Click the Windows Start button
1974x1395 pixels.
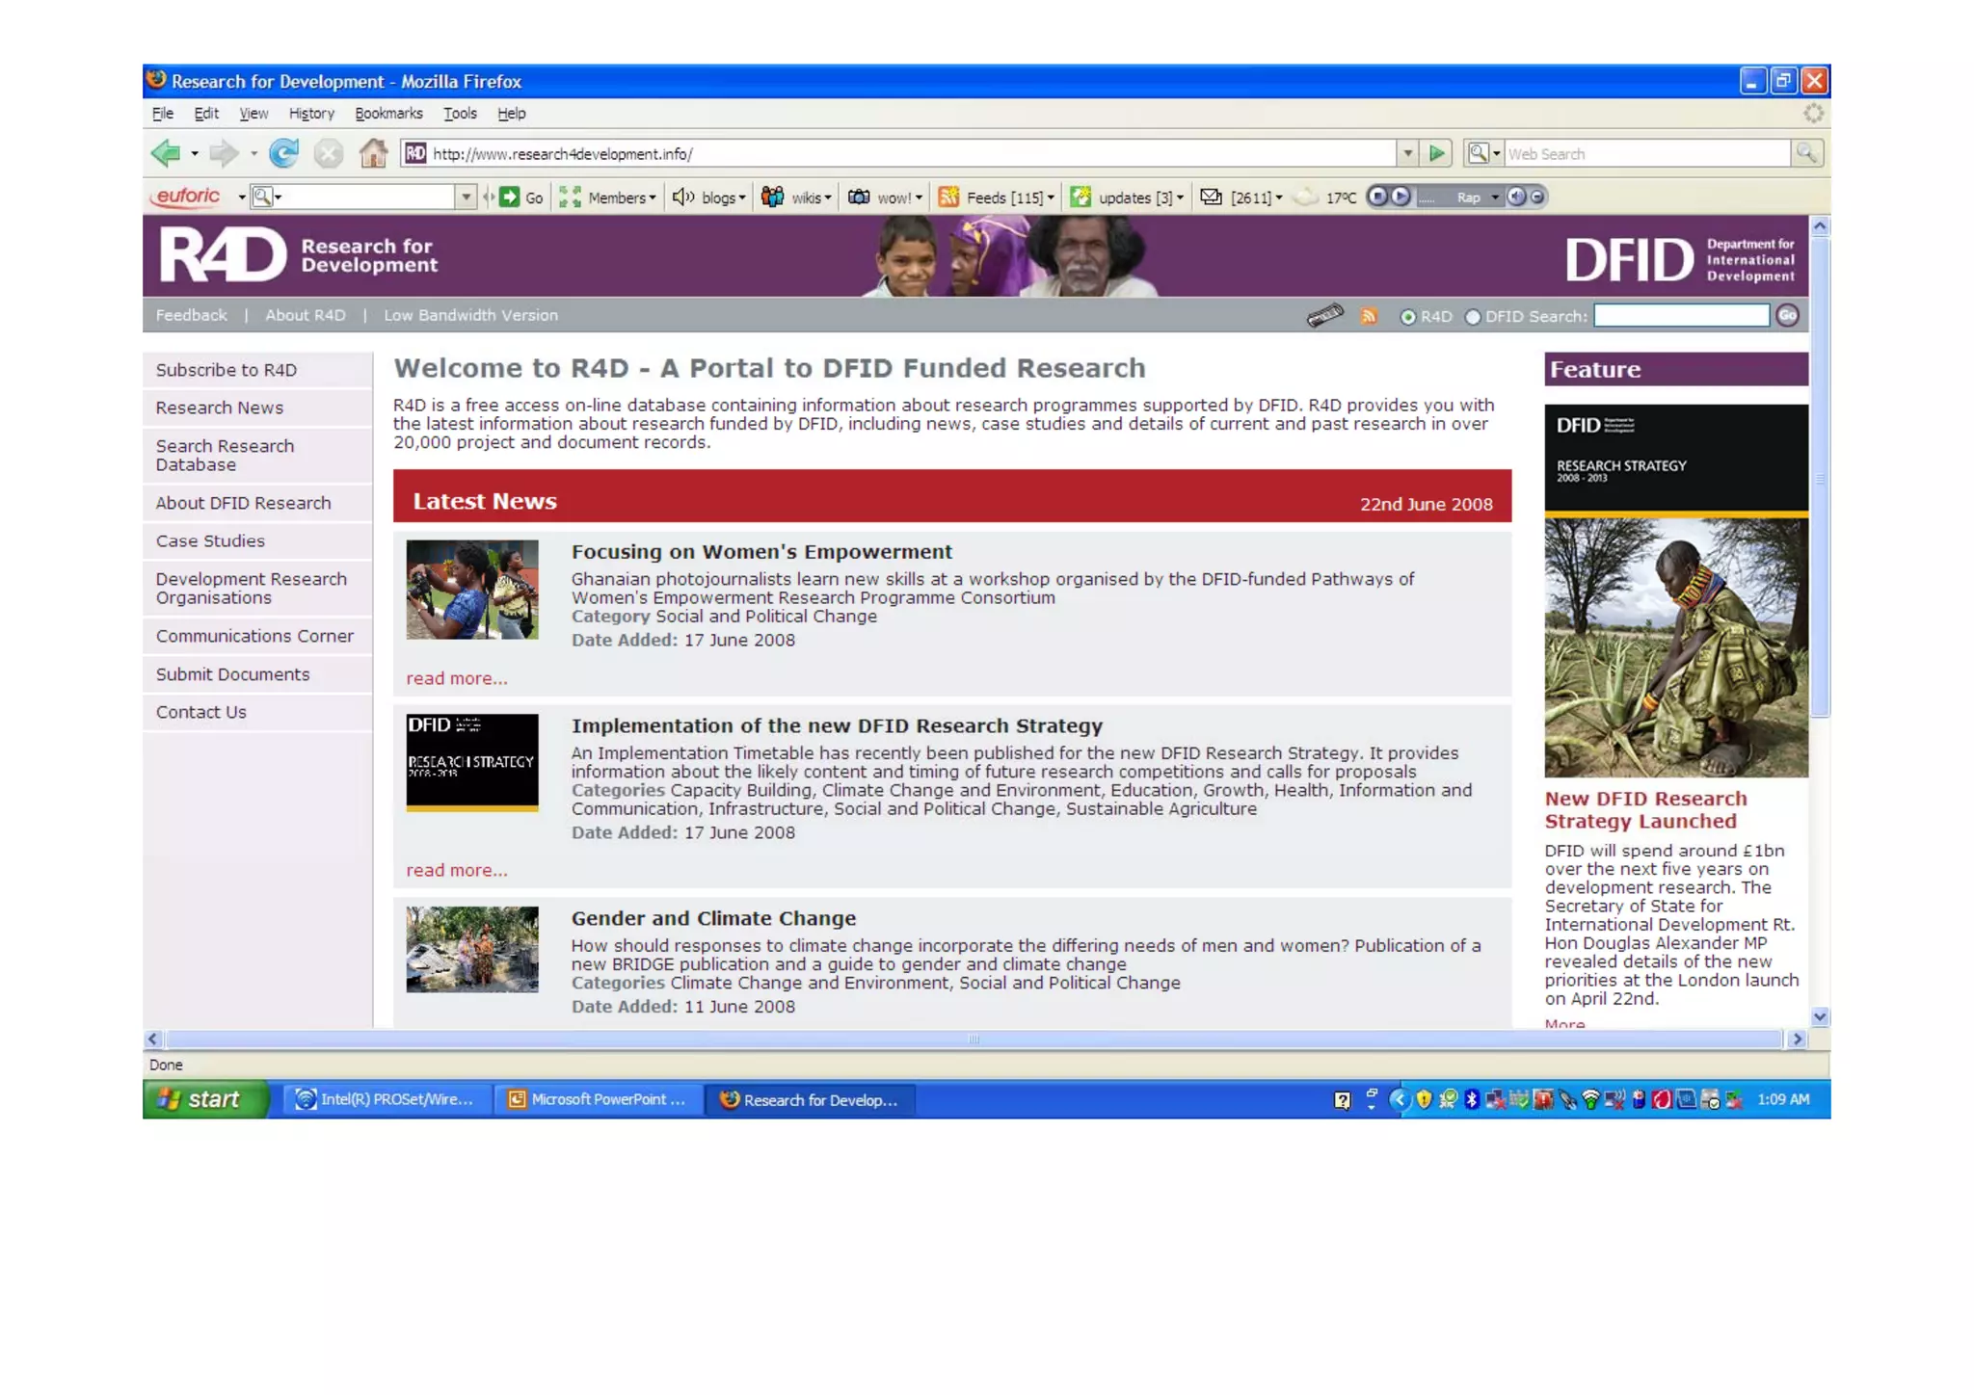click(205, 1099)
